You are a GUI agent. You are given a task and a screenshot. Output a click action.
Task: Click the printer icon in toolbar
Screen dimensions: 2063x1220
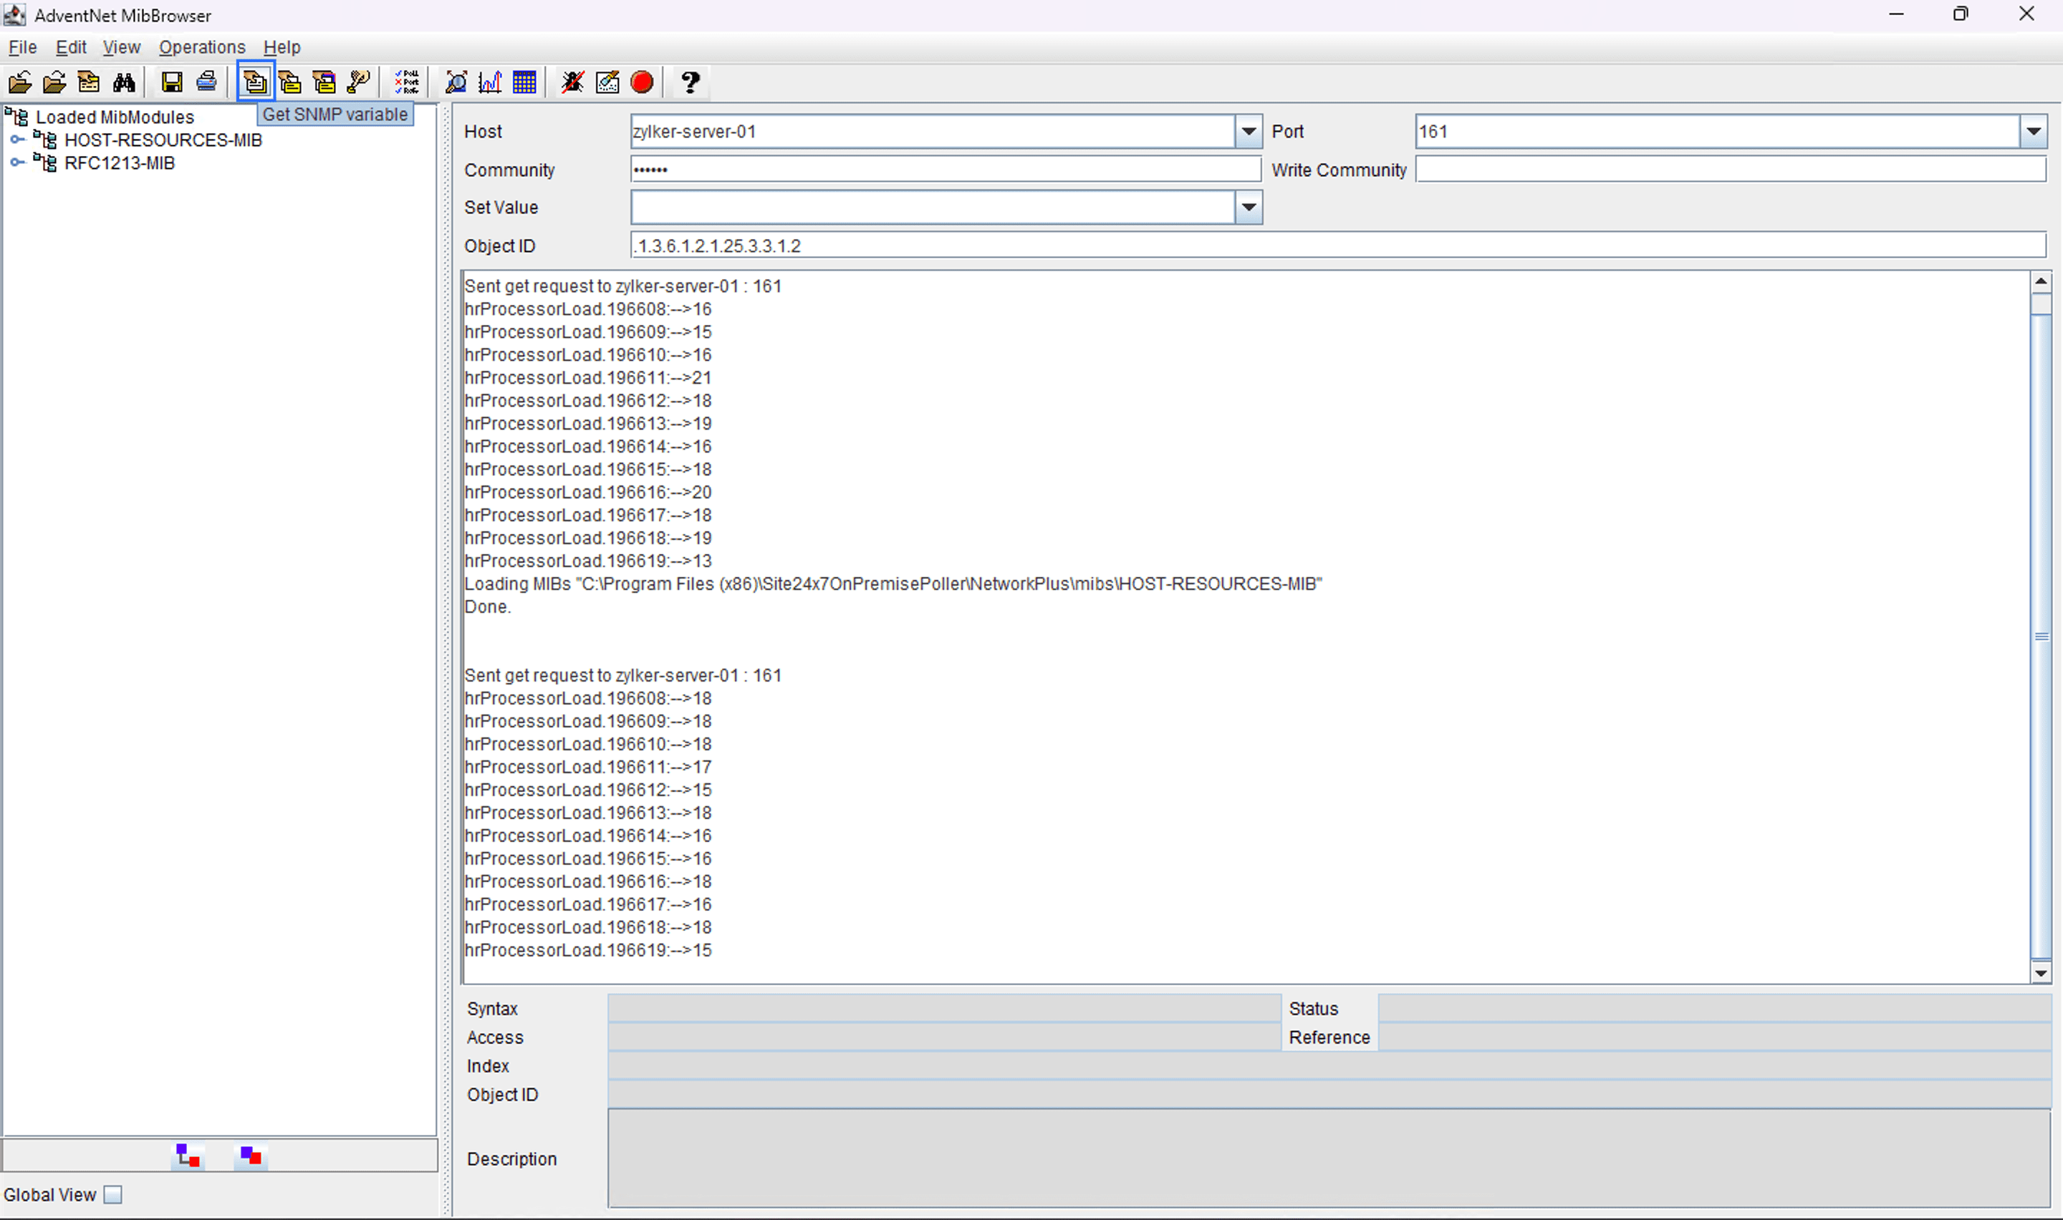pyautogui.click(x=206, y=82)
